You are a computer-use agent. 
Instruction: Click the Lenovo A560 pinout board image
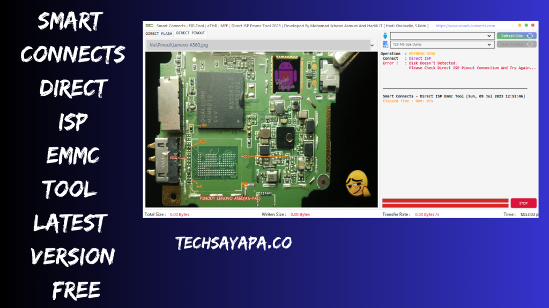click(262, 129)
